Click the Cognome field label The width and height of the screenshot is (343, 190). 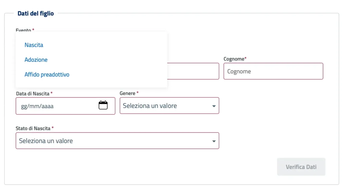[234, 59]
